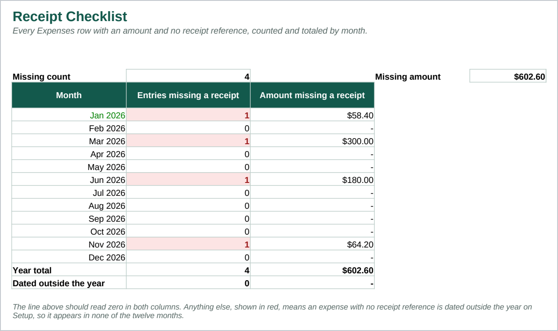Screen dimensions: 558x331
Task: Click the "Jan 2026" month cell
Action: click(x=69, y=115)
